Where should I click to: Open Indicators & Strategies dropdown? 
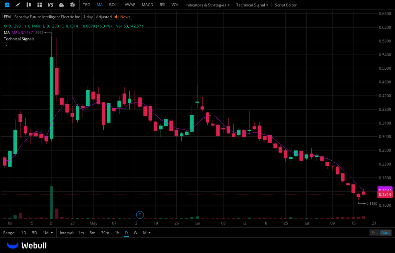(207, 5)
